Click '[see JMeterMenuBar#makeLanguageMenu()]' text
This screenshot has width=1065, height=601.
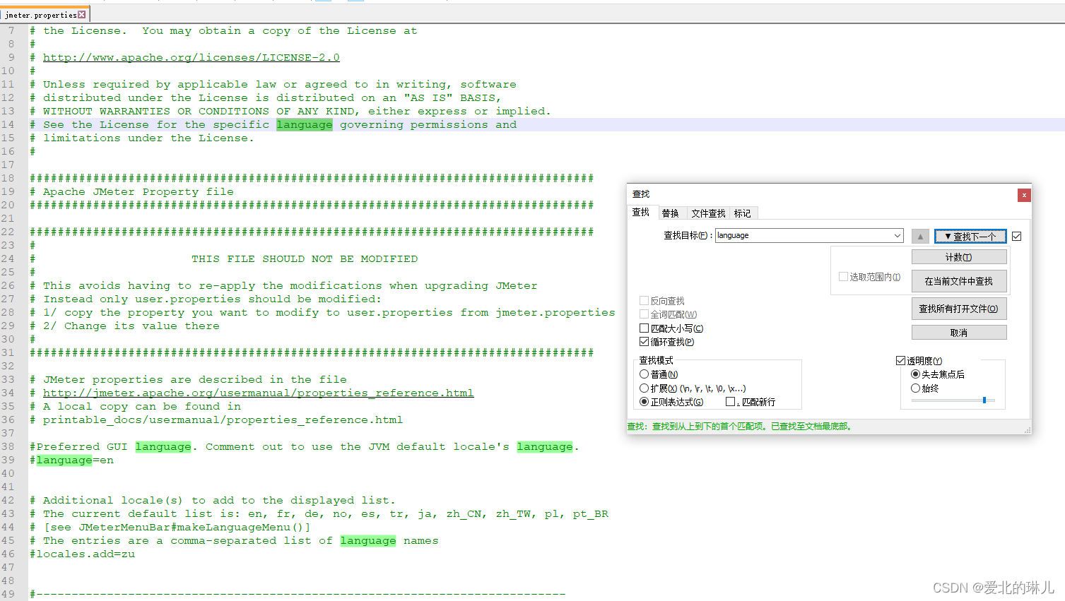(177, 528)
